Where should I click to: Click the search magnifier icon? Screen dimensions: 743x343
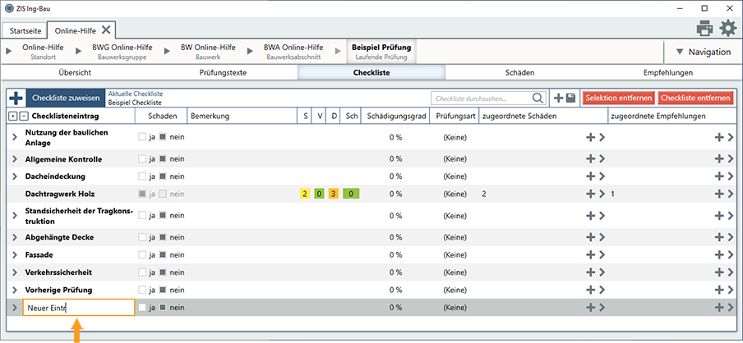[538, 98]
